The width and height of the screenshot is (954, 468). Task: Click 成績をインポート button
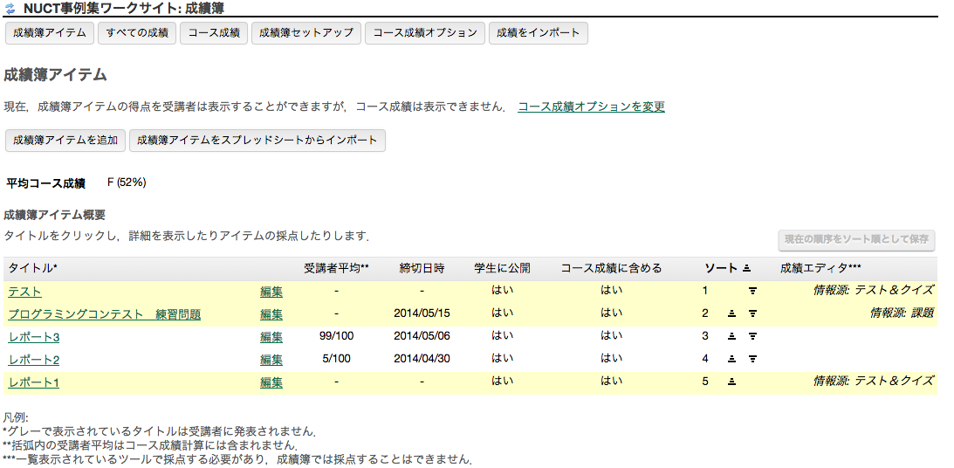tap(538, 33)
